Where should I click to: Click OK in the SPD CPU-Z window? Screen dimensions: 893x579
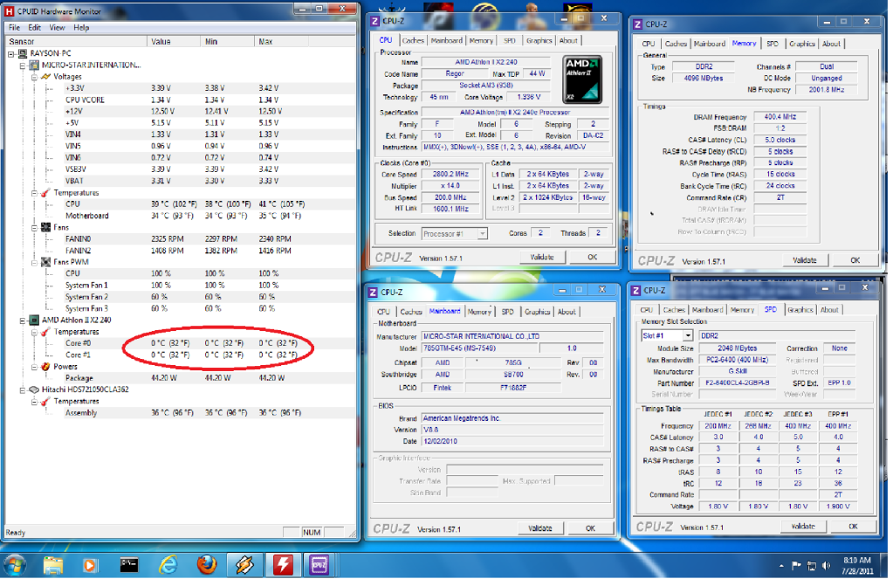coord(853,526)
